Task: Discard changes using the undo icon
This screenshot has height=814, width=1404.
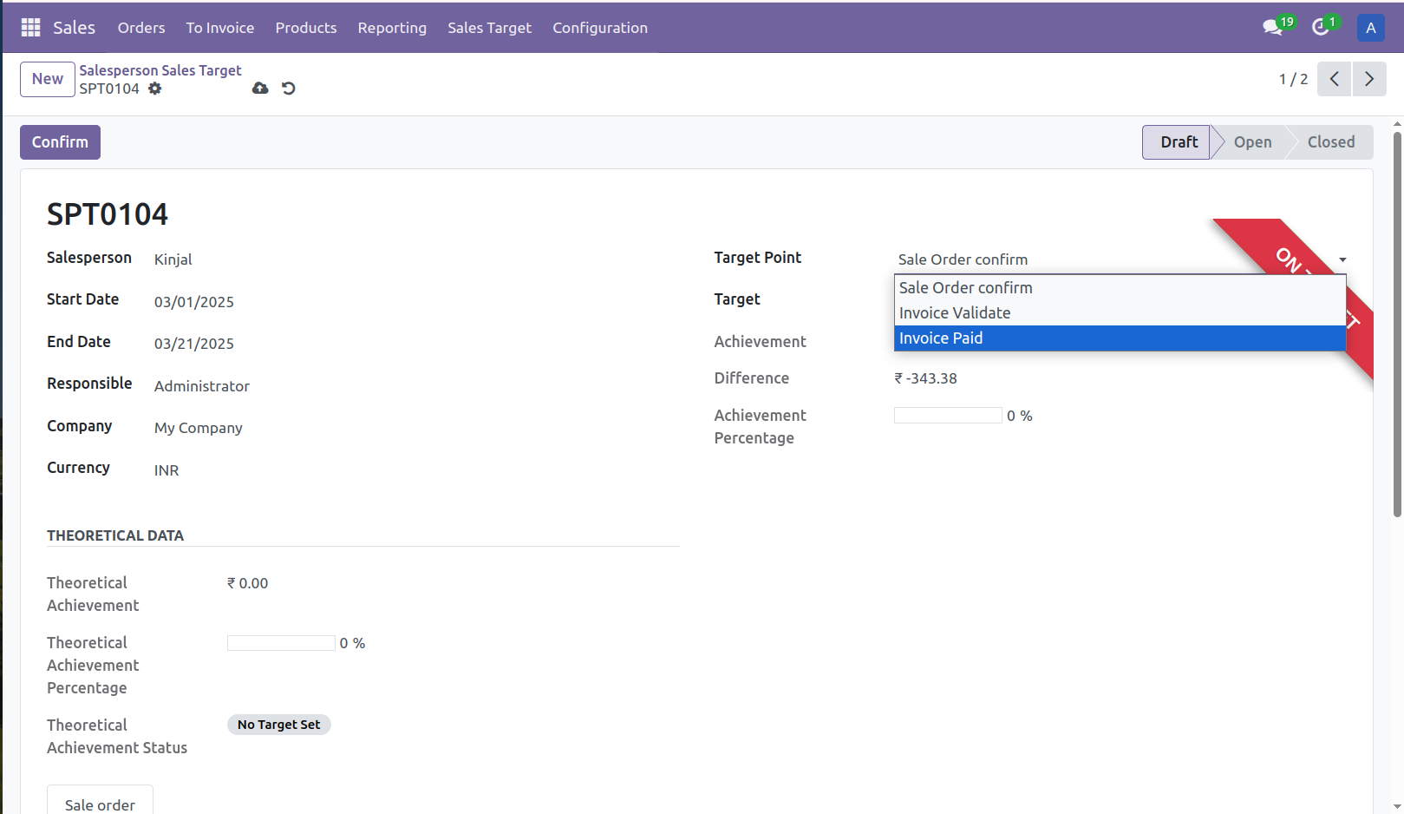Action: point(288,89)
